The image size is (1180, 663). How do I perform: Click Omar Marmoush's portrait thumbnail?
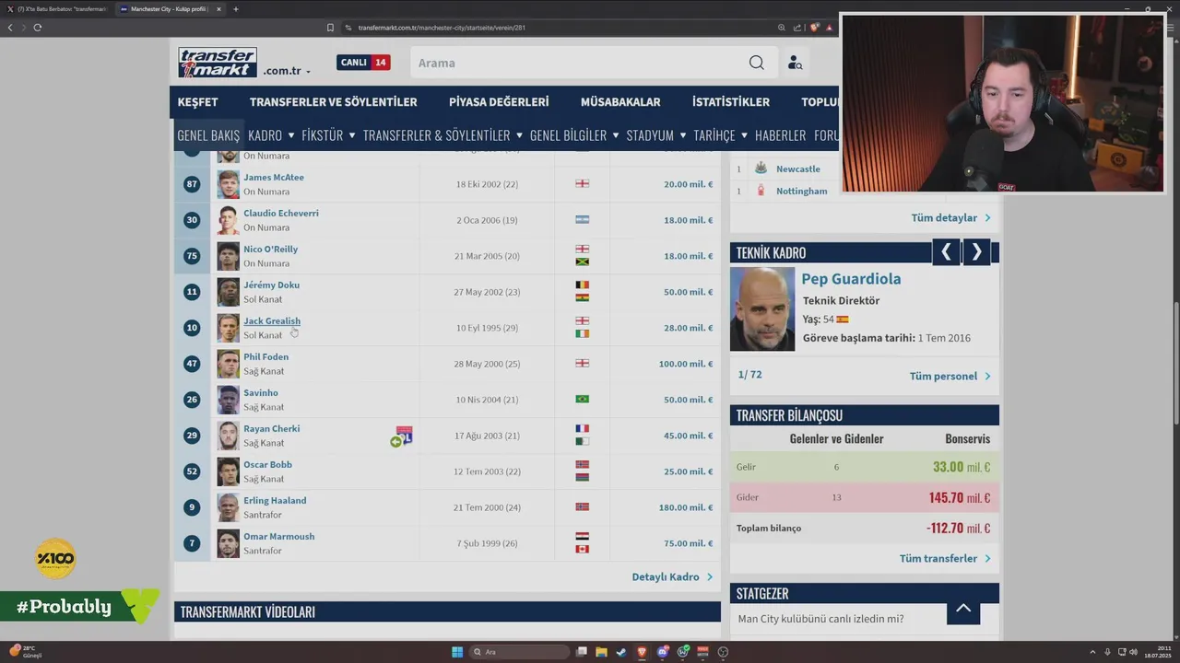[228, 543]
